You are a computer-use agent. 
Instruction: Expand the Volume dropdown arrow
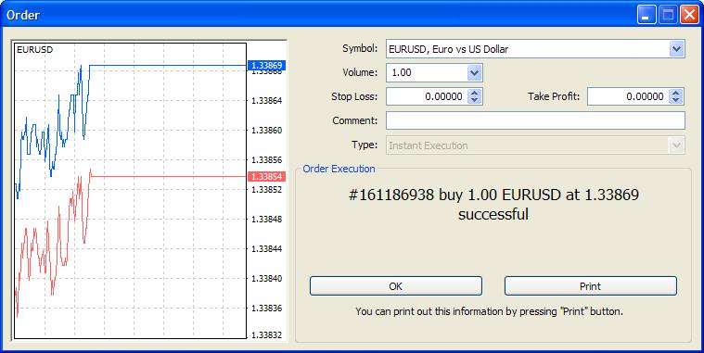tap(474, 72)
